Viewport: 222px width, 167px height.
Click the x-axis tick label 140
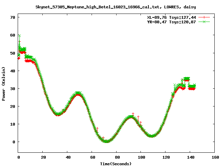190,157
